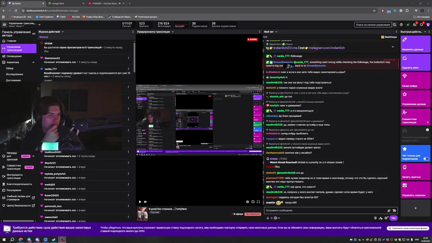432x243 pixels.
Task: Open Оповещения in sidebar
Action: tap(14, 56)
